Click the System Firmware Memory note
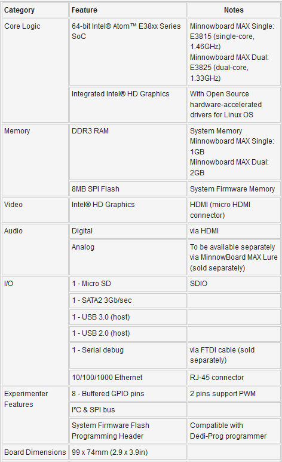 click(x=234, y=189)
